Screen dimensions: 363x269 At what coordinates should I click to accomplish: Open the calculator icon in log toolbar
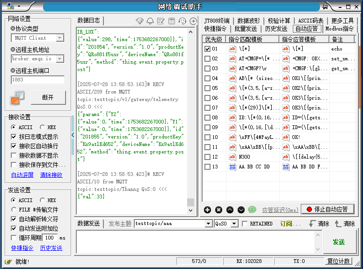point(172,21)
